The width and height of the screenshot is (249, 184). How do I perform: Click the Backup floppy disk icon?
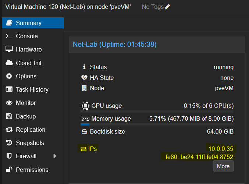point(9,116)
